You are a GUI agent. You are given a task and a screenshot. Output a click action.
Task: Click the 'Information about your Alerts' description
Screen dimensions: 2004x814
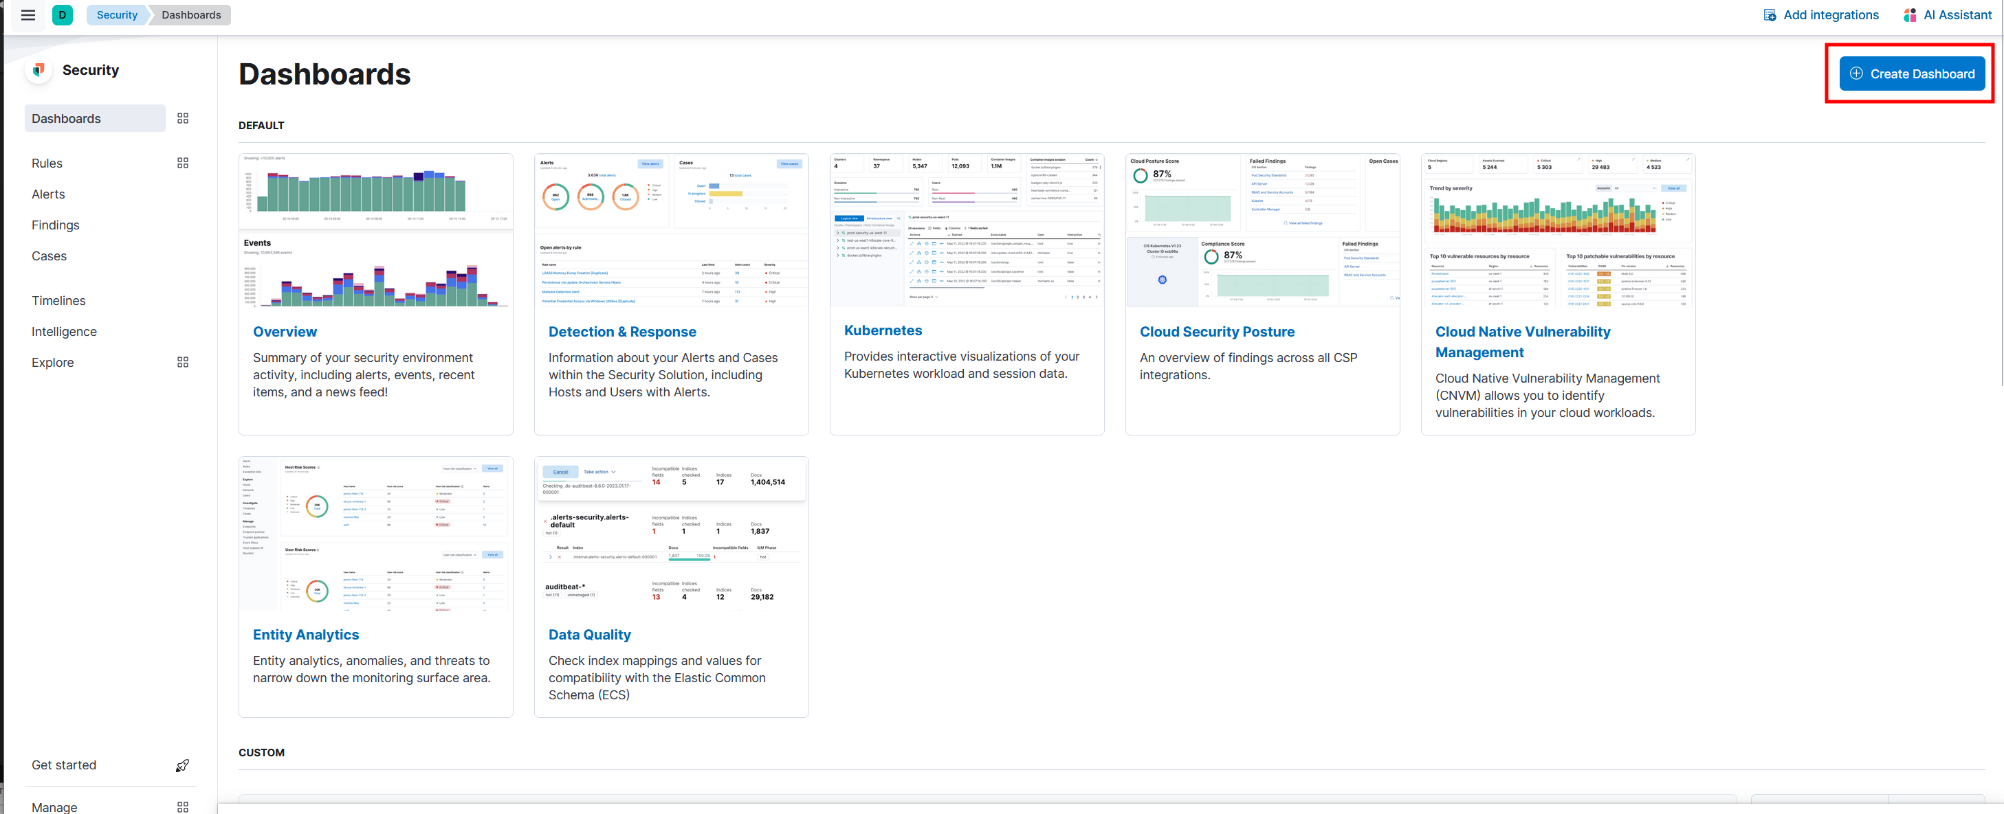coord(663,375)
